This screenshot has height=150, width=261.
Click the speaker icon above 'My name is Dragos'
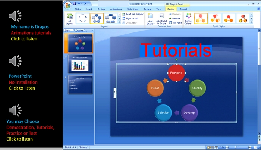click(15, 16)
